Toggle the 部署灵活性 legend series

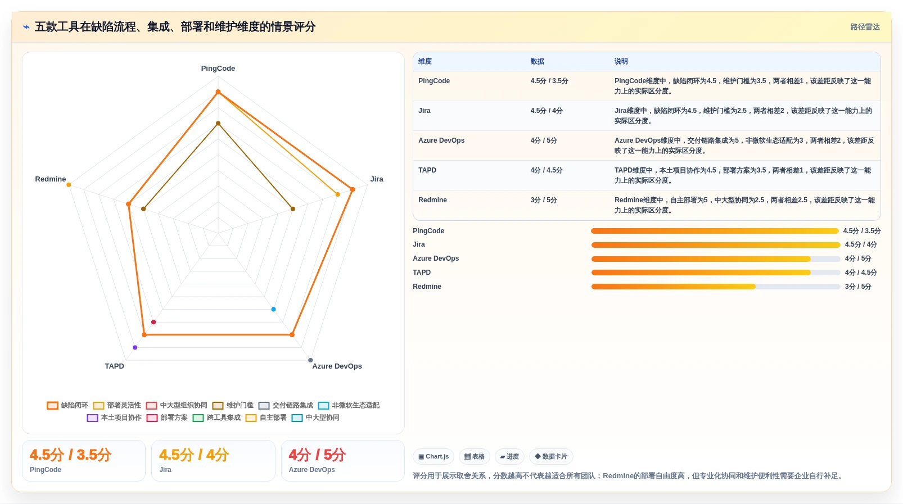pyautogui.click(x=117, y=405)
